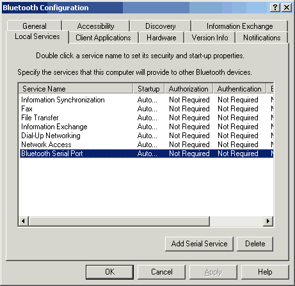
Task: Open Help for this dialog
Action: (x=265, y=272)
